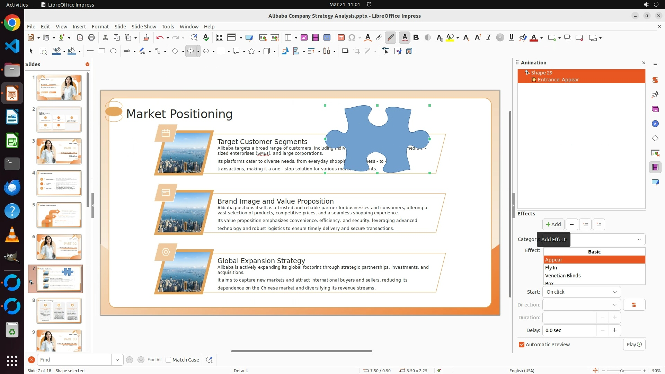Open the Start dropdown showing On click
This screenshot has width=665, height=374.
[581, 292]
